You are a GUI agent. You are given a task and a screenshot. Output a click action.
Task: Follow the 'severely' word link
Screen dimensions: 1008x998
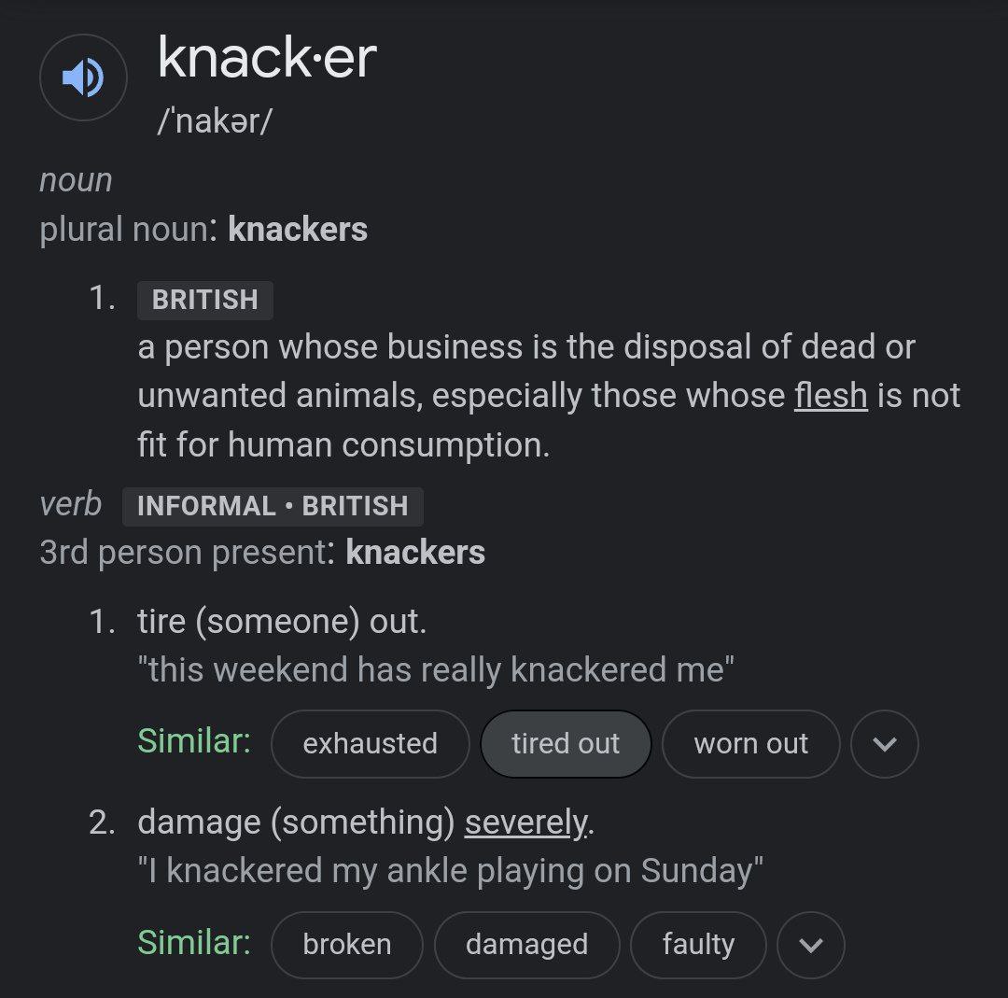click(x=525, y=822)
